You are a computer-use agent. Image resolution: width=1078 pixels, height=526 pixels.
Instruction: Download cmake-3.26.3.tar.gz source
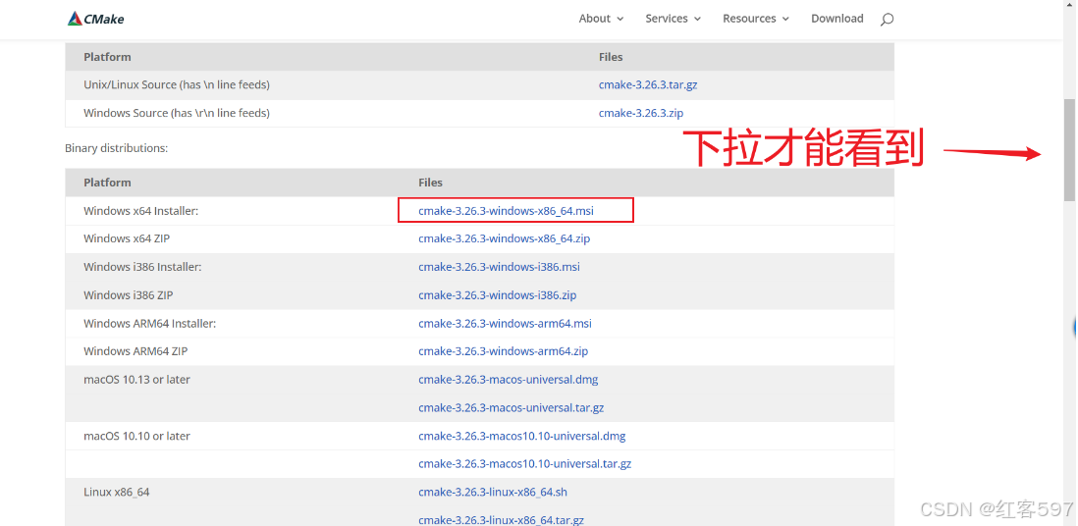(648, 85)
